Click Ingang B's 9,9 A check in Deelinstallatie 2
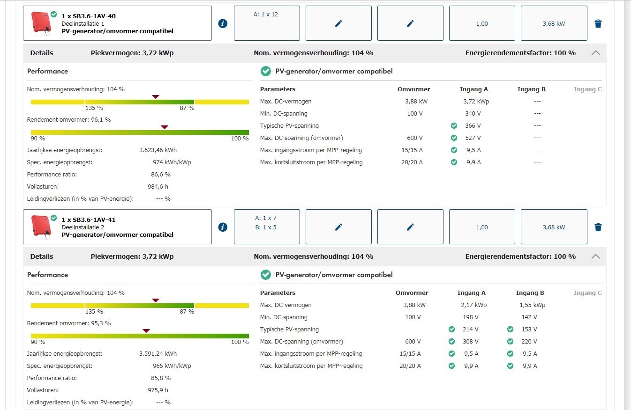The image size is (631, 410). pos(510,366)
